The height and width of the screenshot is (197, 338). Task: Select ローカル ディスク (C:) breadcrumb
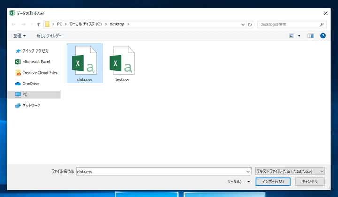(85, 24)
